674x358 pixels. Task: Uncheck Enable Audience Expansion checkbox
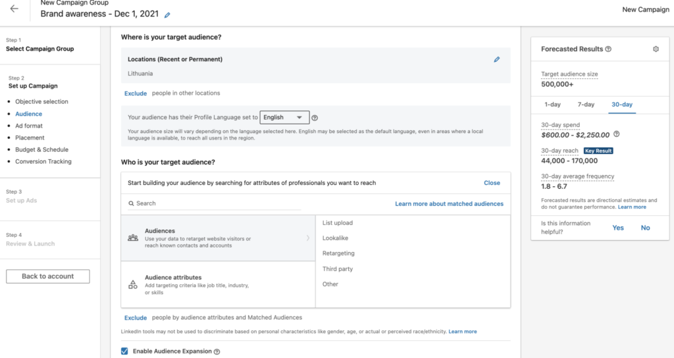124,351
